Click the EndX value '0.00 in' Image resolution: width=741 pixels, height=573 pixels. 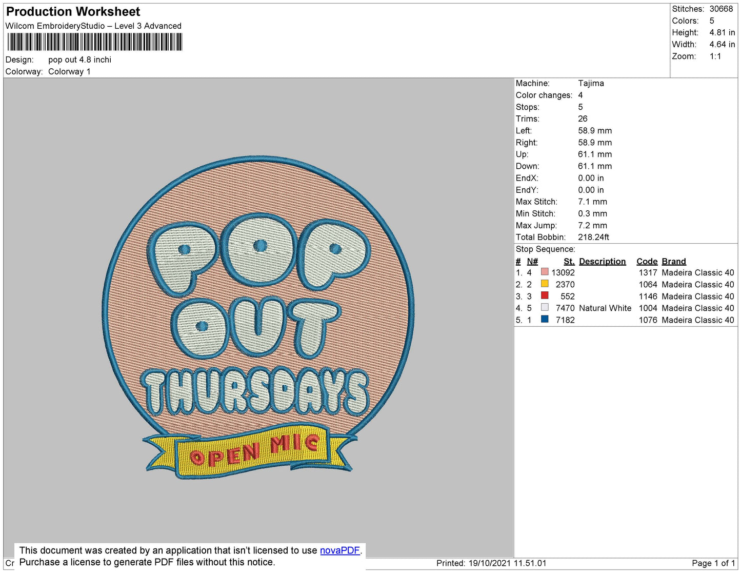point(591,178)
